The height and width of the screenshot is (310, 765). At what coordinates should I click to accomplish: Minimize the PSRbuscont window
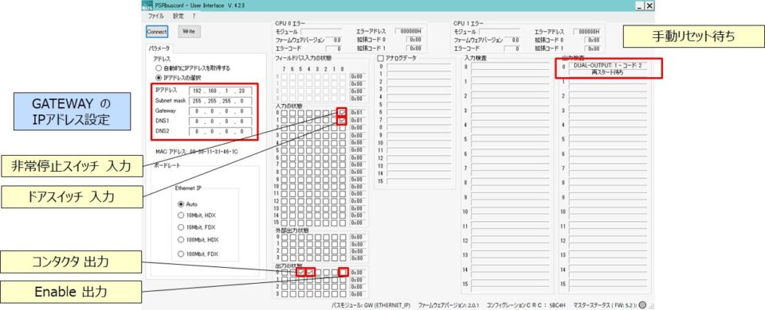pos(640,6)
